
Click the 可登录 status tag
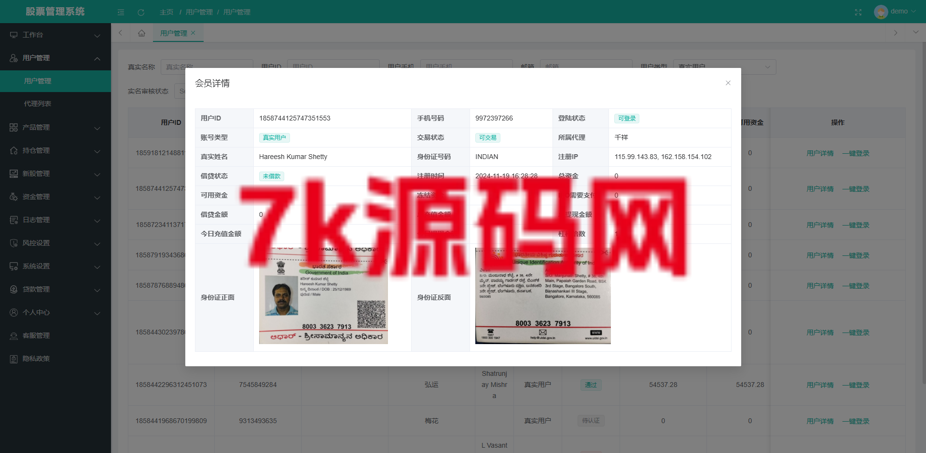click(x=627, y=118)
